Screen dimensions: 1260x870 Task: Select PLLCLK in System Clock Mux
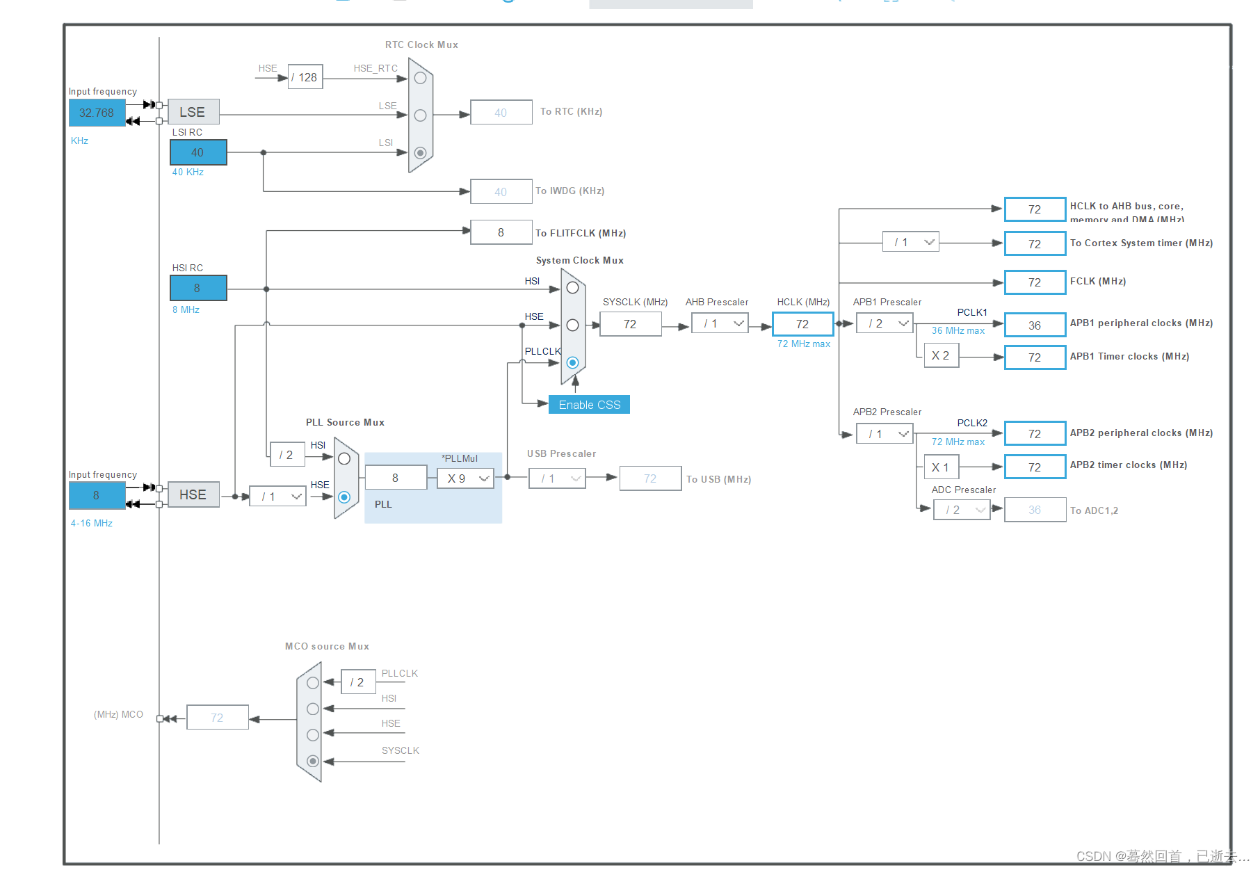[x=572, y=362]
